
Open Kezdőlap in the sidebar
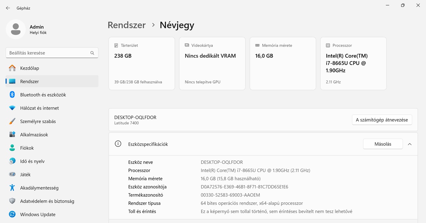(x=52, y=68)
